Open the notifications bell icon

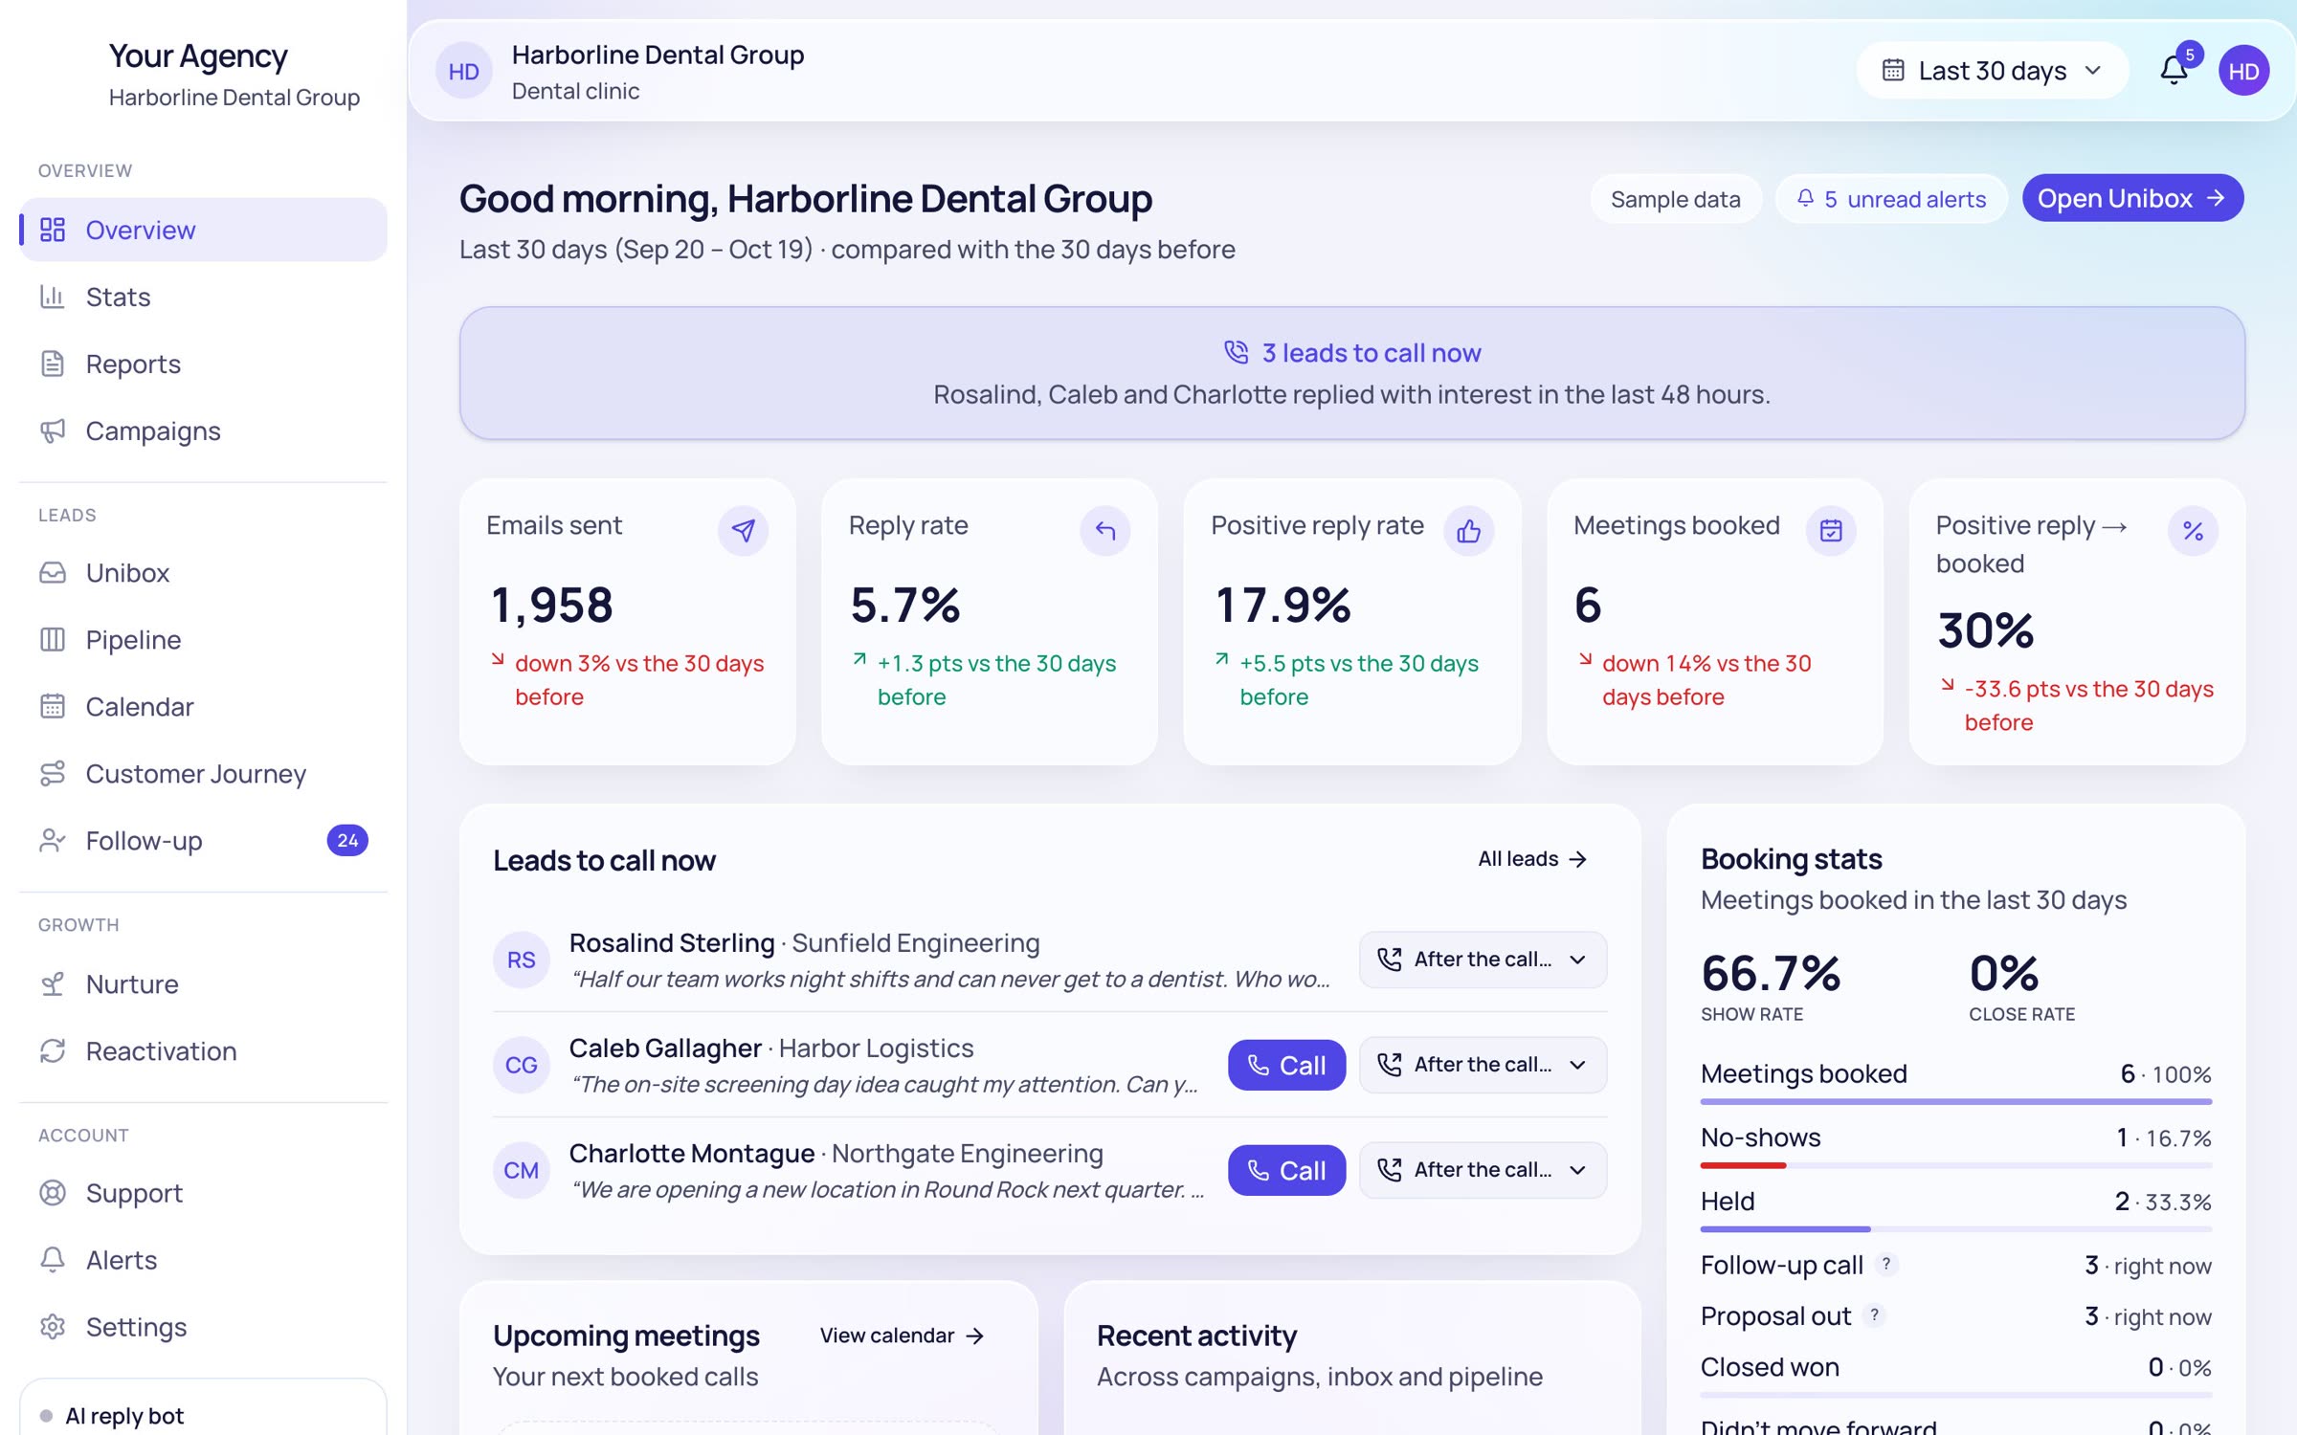2174,71
